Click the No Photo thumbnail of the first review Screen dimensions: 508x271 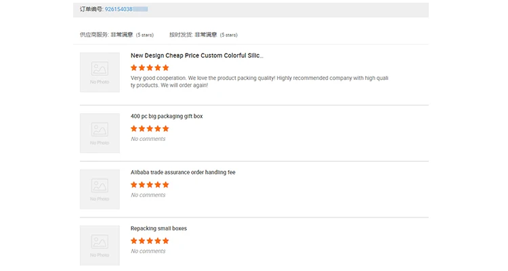click(x=100, y=72)
